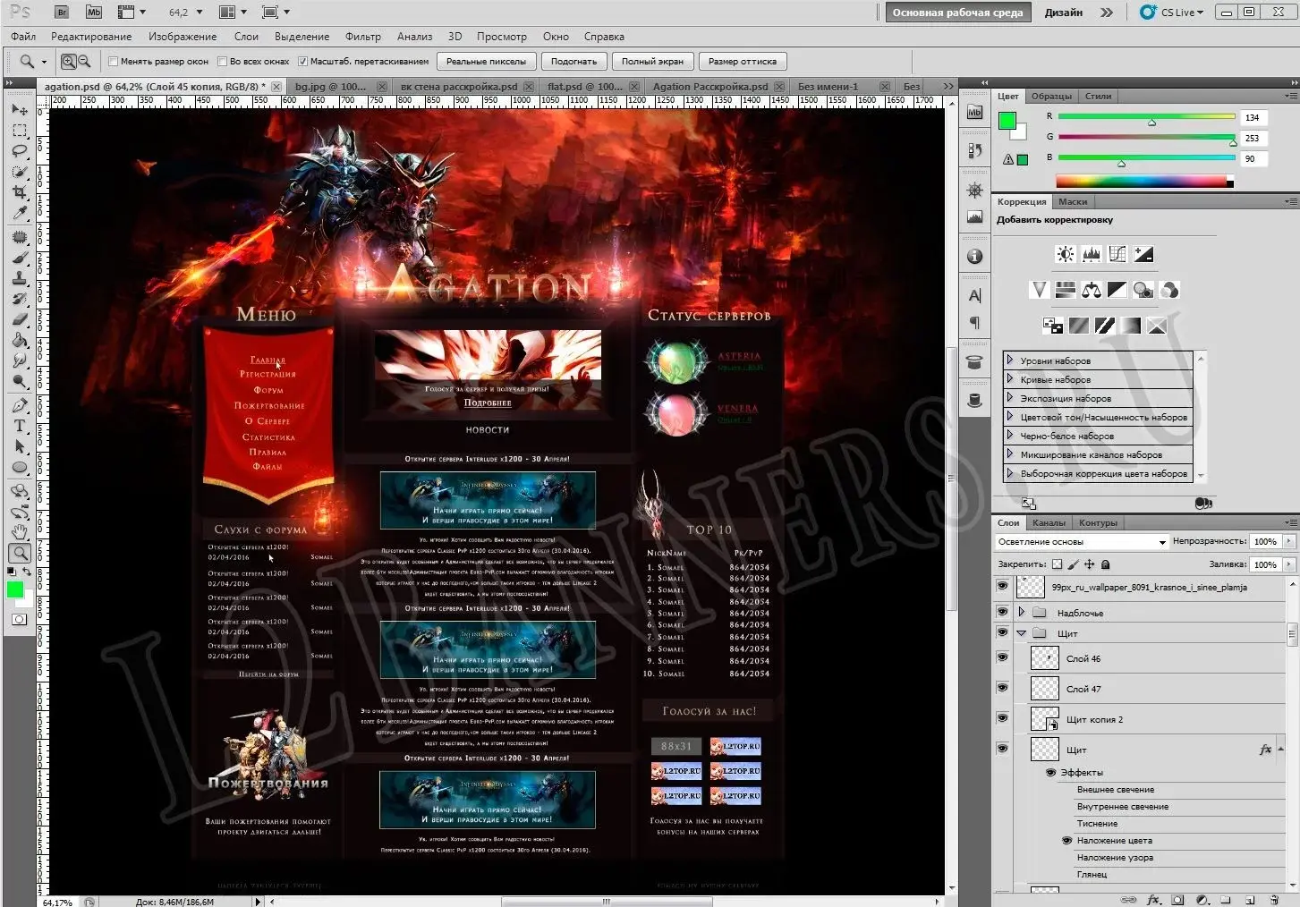Switch to the 'Маски' tab
Screen dimensions: 1300x907
click(1073, 202)
